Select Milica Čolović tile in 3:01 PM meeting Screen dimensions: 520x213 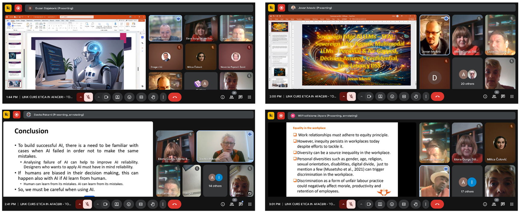500,143
